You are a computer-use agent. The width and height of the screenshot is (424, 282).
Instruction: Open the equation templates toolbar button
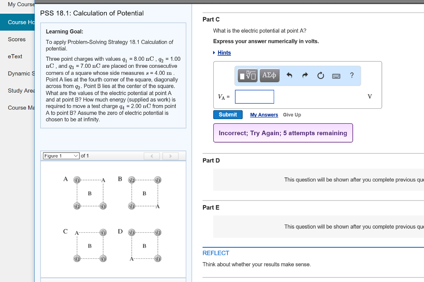pos(247,76)
